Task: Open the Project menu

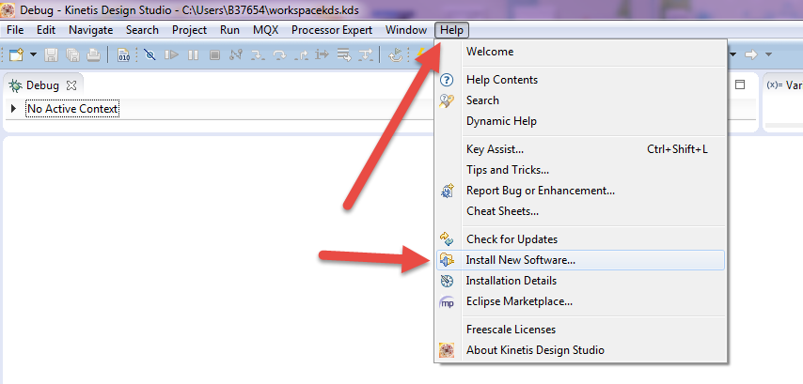Action: click(x=189, y=30)
